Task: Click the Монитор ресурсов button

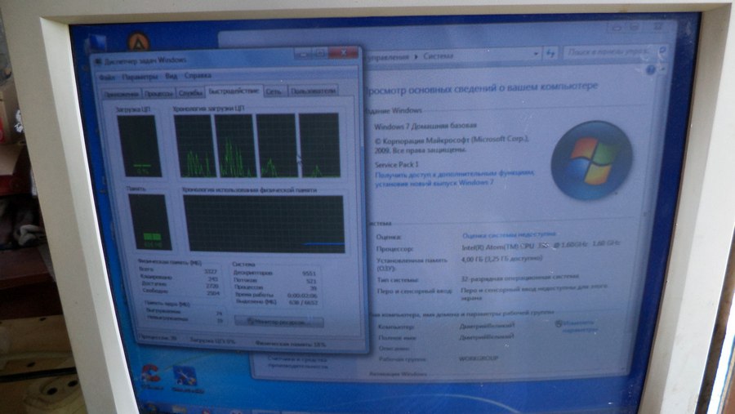Action: tap(279, 322)
